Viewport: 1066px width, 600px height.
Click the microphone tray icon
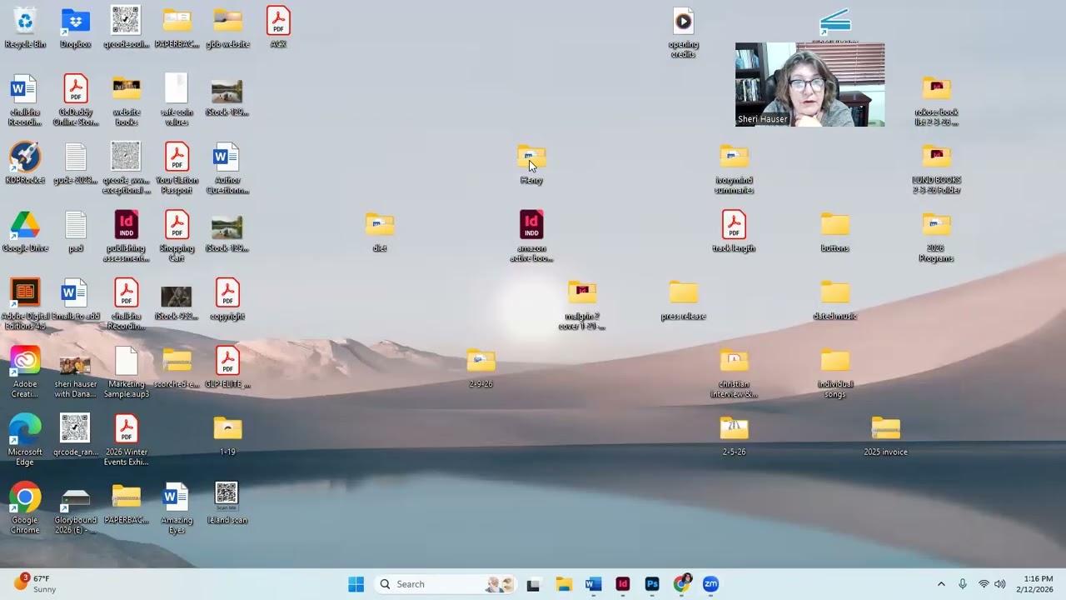pyautogui.click(x=963, y=584)
